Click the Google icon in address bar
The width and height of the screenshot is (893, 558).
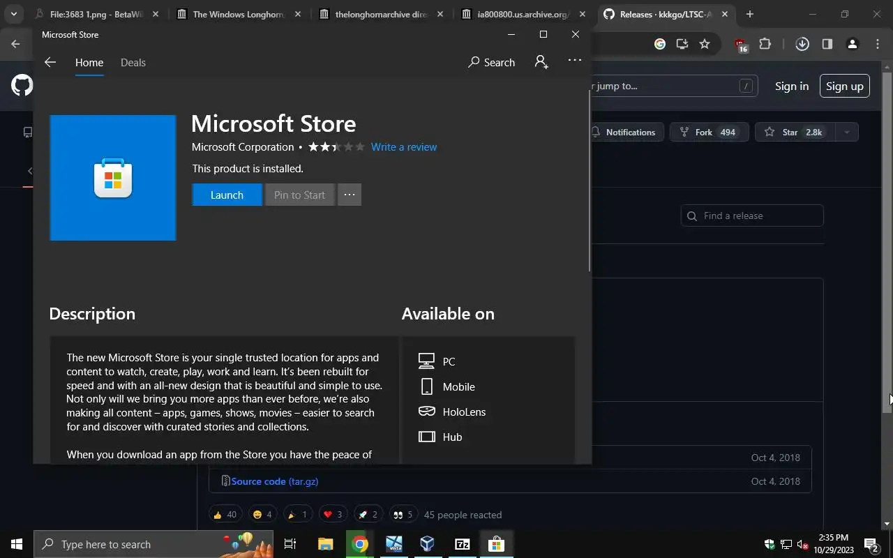coord(660,44)
